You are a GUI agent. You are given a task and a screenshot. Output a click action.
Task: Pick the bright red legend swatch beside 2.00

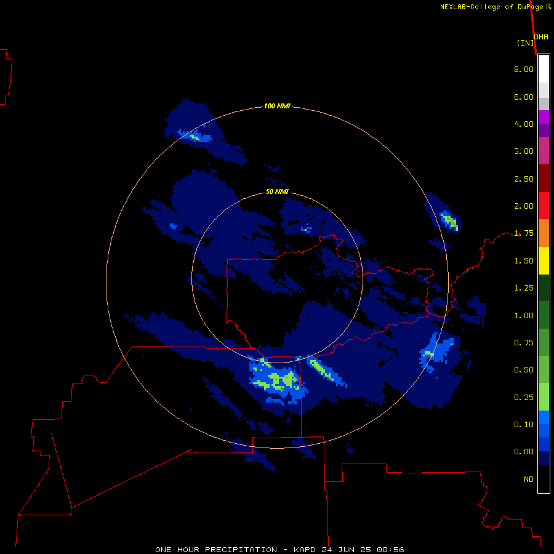pyautogui.click(x=544, y=206)
